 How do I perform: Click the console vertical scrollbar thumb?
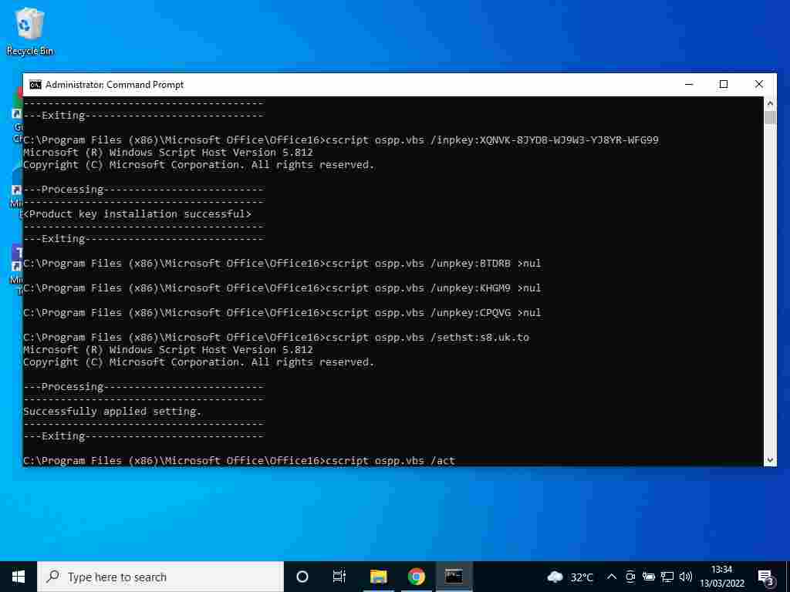pyautogui.click(x=770, y=117)
